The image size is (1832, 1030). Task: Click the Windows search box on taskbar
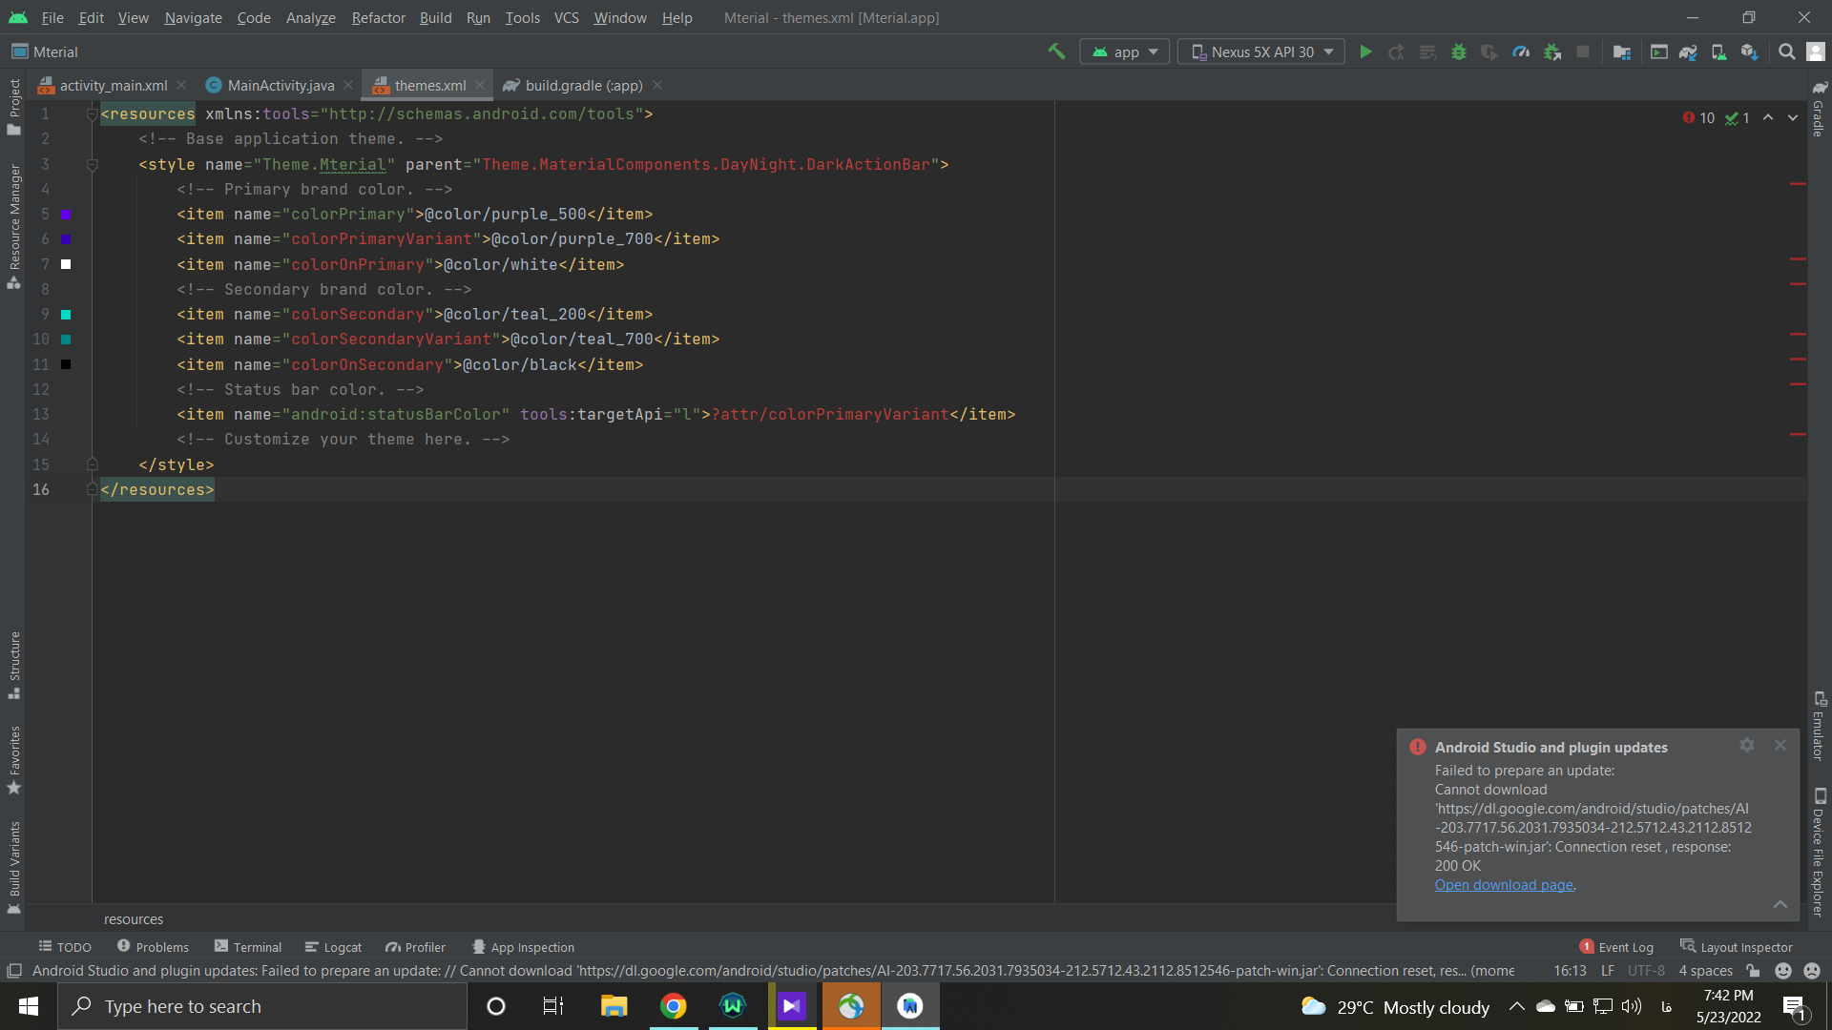click(x=262, y=1006)
